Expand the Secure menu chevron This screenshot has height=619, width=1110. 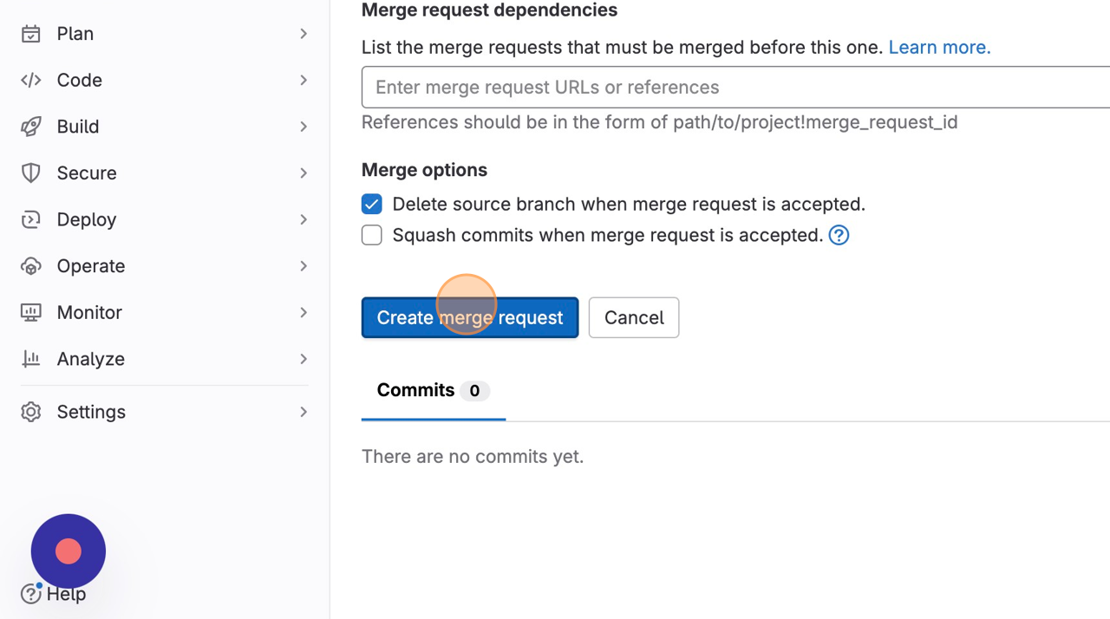[304, 173]
